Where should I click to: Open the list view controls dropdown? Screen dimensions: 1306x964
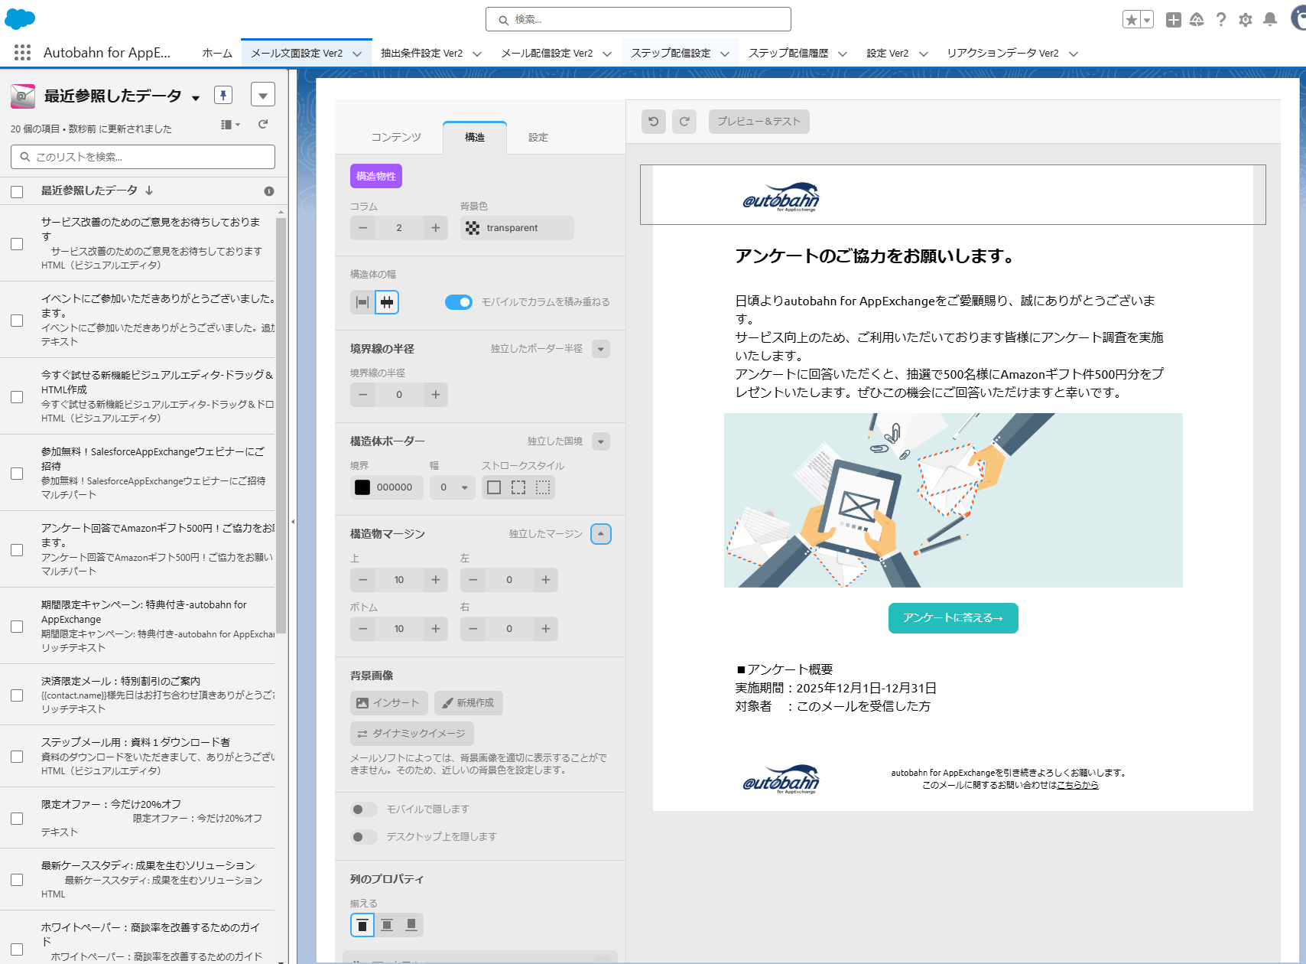coord(263,95)
